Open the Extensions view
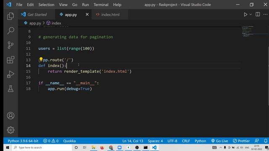Screen dimensions: 269x151 (x=11, y=60)
